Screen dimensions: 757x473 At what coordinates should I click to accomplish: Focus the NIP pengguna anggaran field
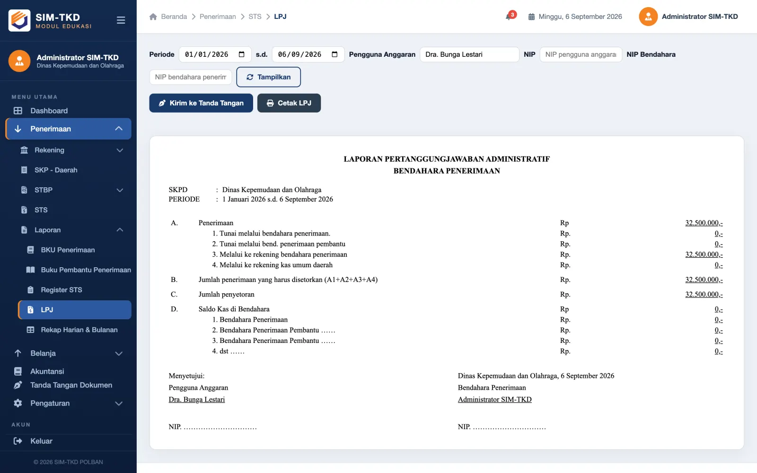581,54
